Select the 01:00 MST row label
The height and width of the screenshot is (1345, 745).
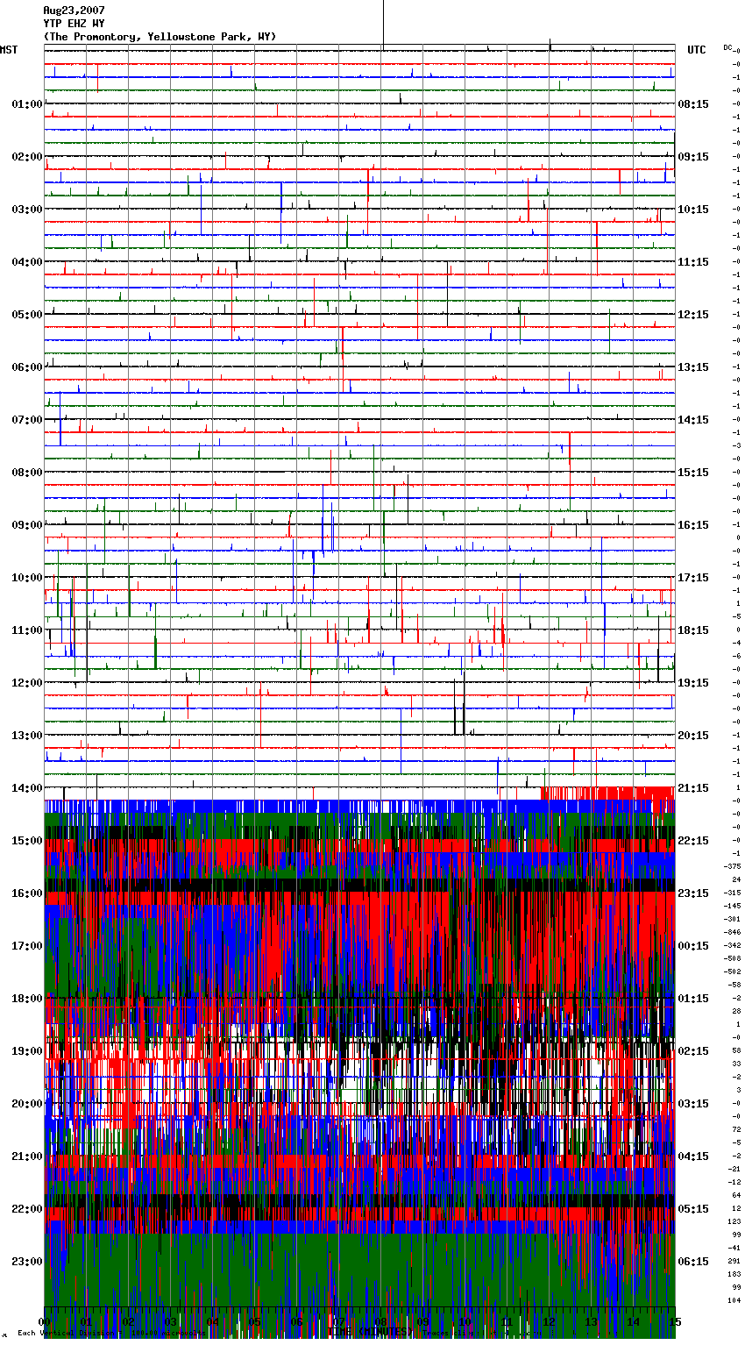pyautogui.click(x=26, y=104)
